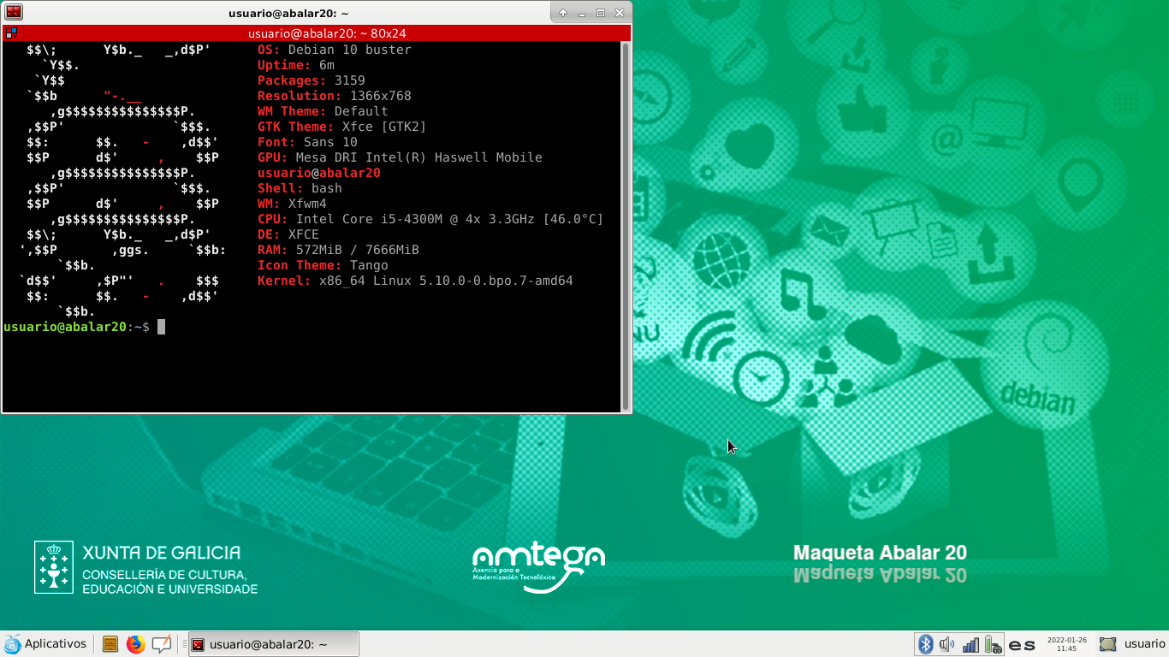Click the Bluetooth icon in the system tray
This screenshot has width=1169, height=657.
coord(926,643)
